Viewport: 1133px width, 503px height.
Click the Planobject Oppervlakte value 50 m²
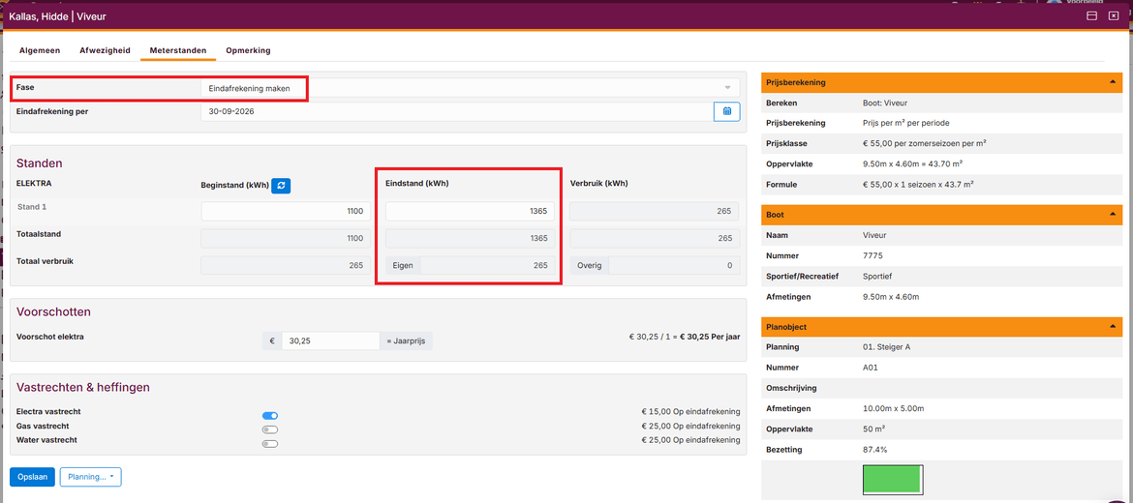tap(874, 429)
